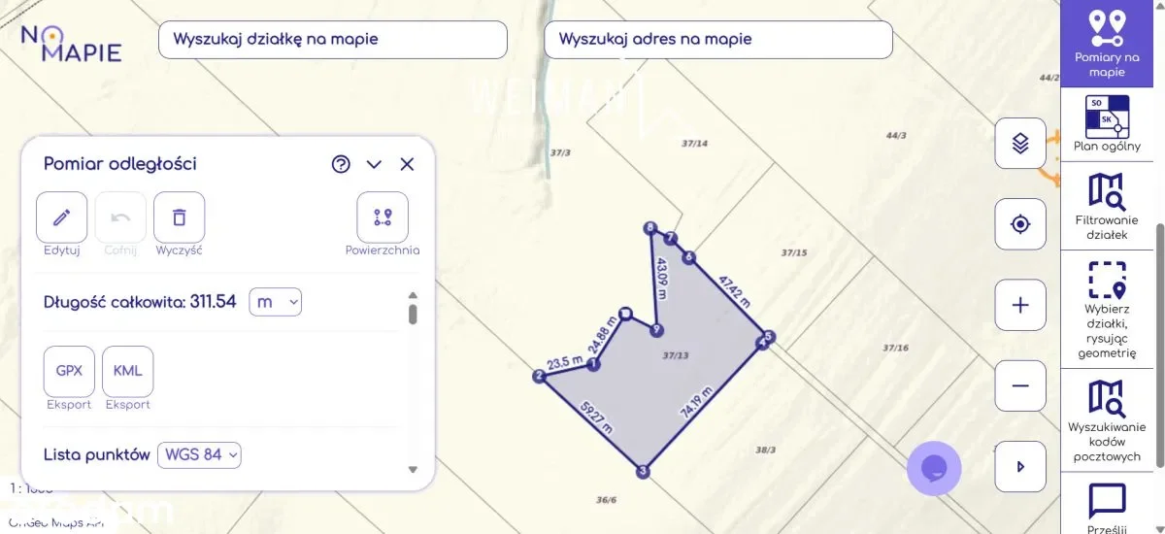Click the Wyczyść trash icon
The image size is (1165, 534).
tap(179, 217)
